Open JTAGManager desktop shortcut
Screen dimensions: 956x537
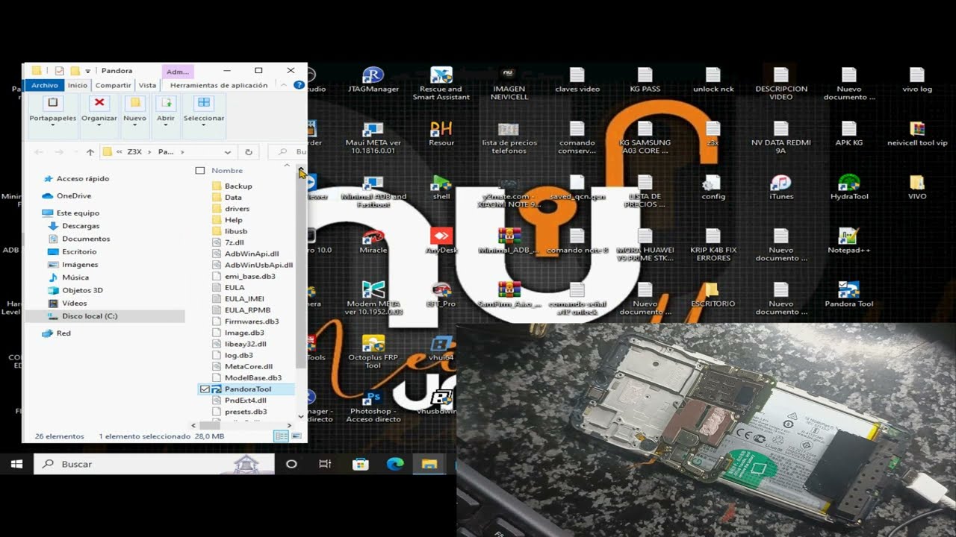point(373,80)
